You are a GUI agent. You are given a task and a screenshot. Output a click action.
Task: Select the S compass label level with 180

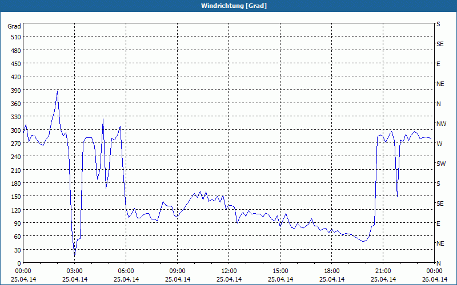[x=438, y=184]
